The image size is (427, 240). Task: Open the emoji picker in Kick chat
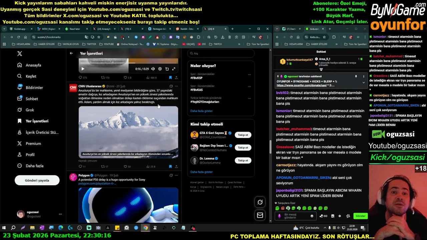(312, 216)
